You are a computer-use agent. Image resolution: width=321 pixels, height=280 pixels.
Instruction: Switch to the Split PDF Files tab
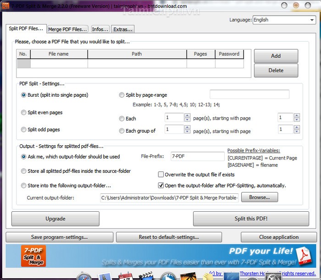(x=26, y=28)
